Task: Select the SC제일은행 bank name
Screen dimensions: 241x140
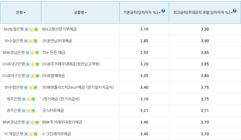Action: pyautogui.click(x=14, y=134)
